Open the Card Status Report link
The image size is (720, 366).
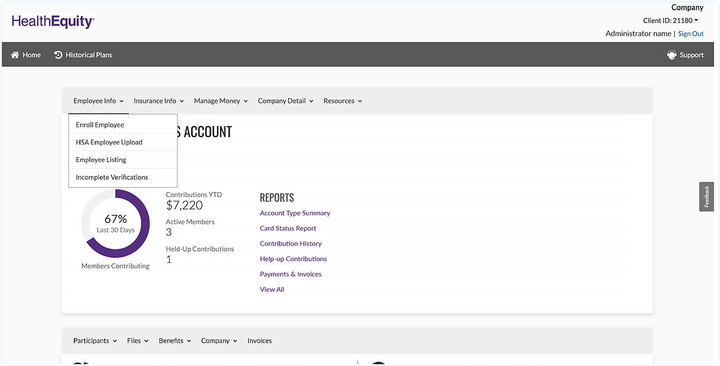(x=288, y=228)
